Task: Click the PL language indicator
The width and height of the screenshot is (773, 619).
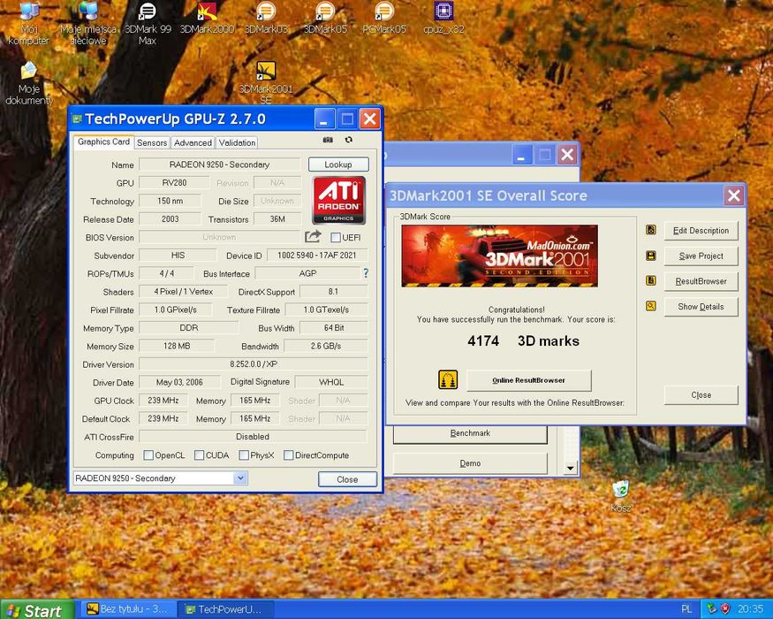Action: coord(686,609)
